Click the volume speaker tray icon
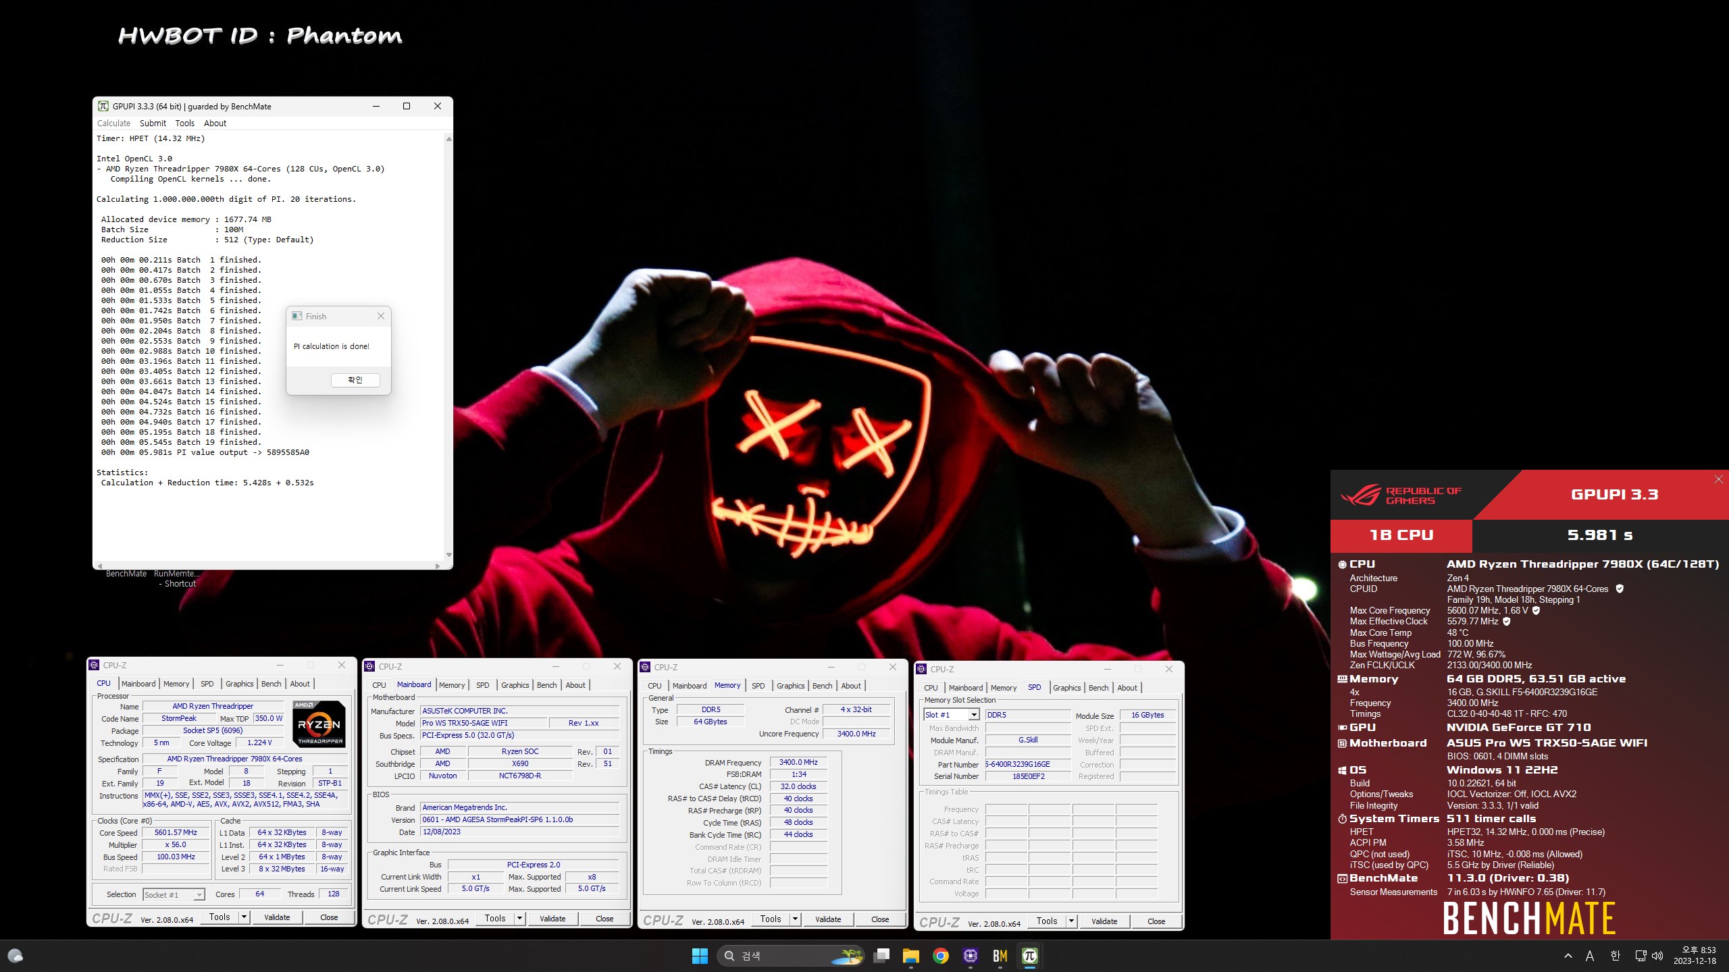The height and width of the screenshot is (972, 1729). [x=1657, y=956]
